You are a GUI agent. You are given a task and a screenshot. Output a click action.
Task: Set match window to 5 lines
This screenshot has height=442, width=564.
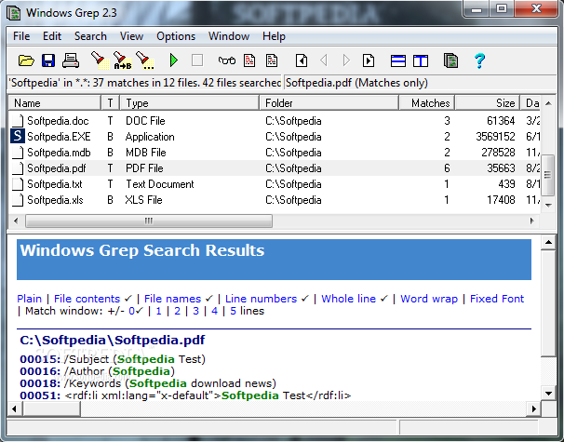coord(233,311)
